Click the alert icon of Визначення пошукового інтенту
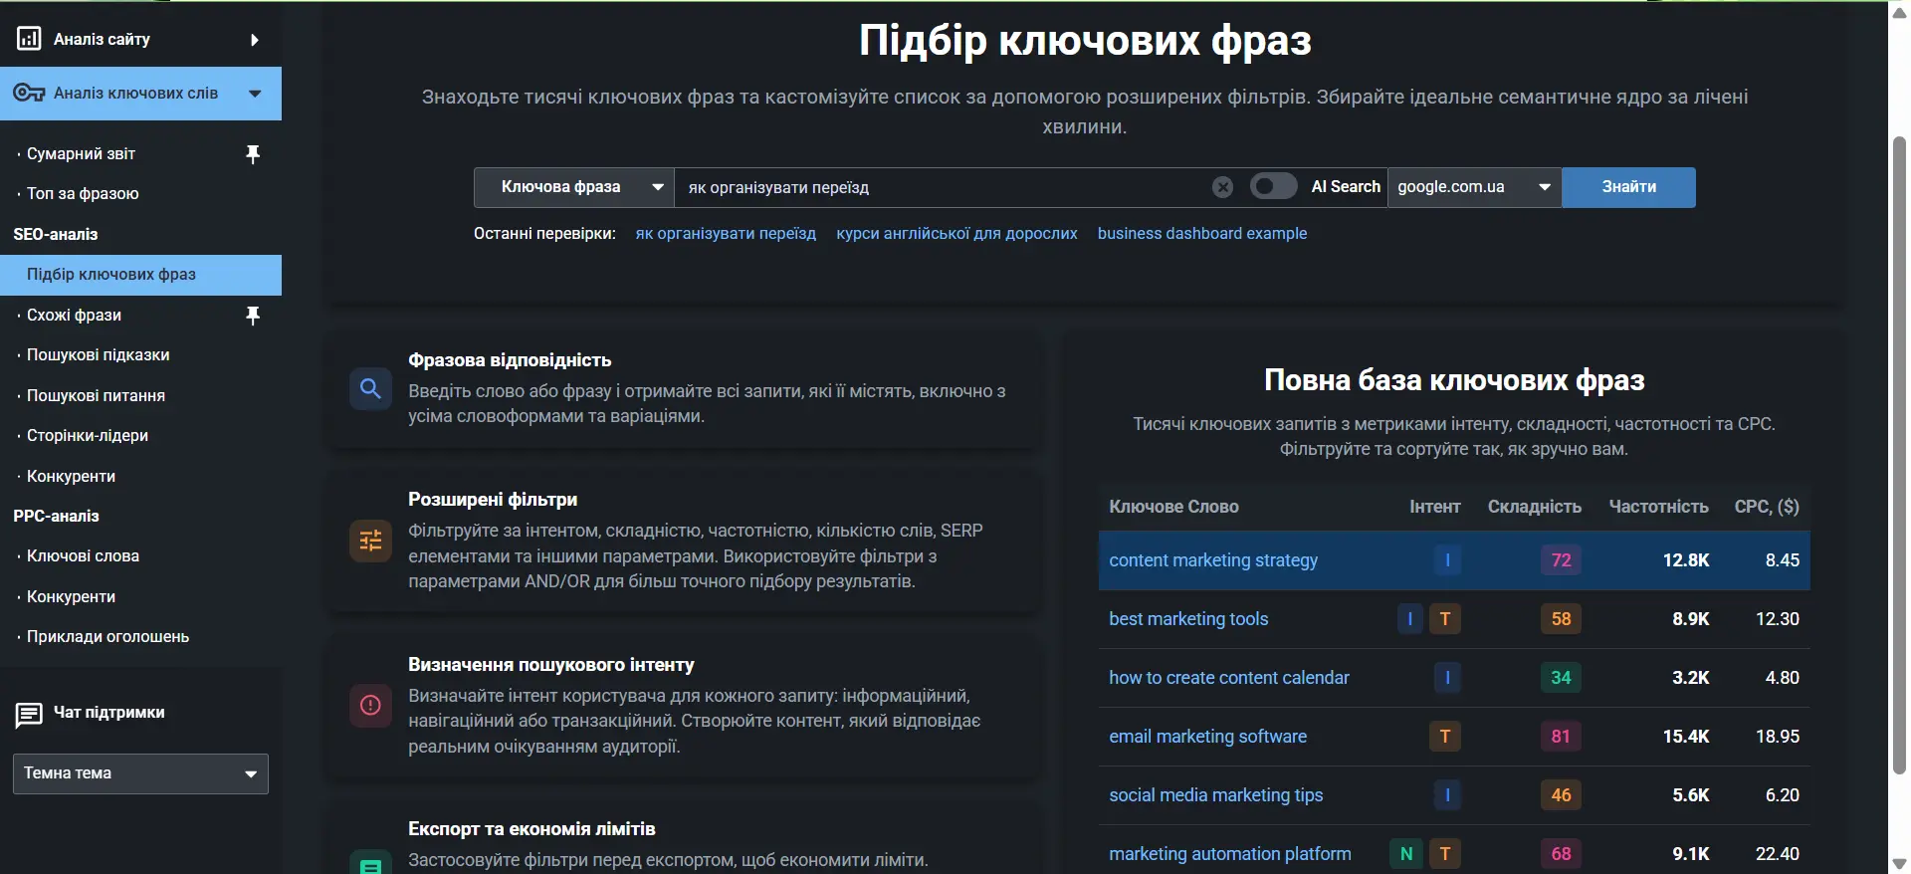 370,705
